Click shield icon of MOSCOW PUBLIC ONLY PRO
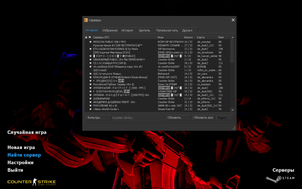The height and width of the screenshot is (189, 302). 90,42
